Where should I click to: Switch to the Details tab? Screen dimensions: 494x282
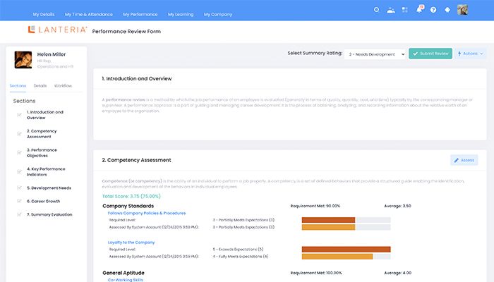[x=40, y=85]
